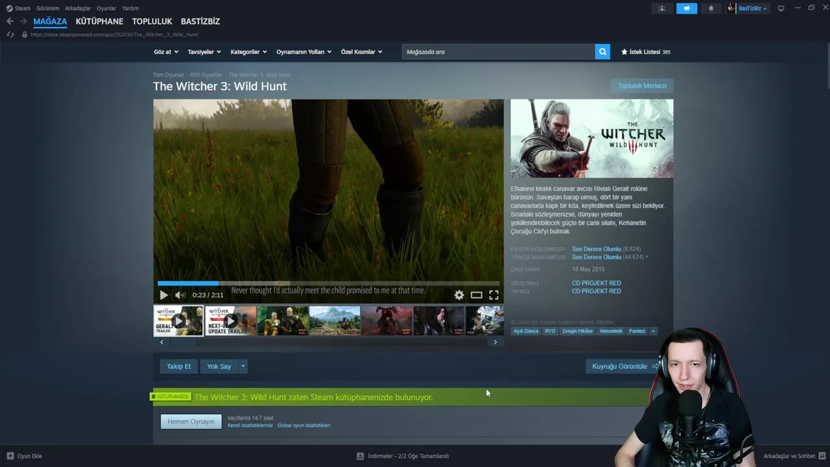Open the Oyunlar menu
This screenshot has height=467, width=830.
click(x=106, y=8)
